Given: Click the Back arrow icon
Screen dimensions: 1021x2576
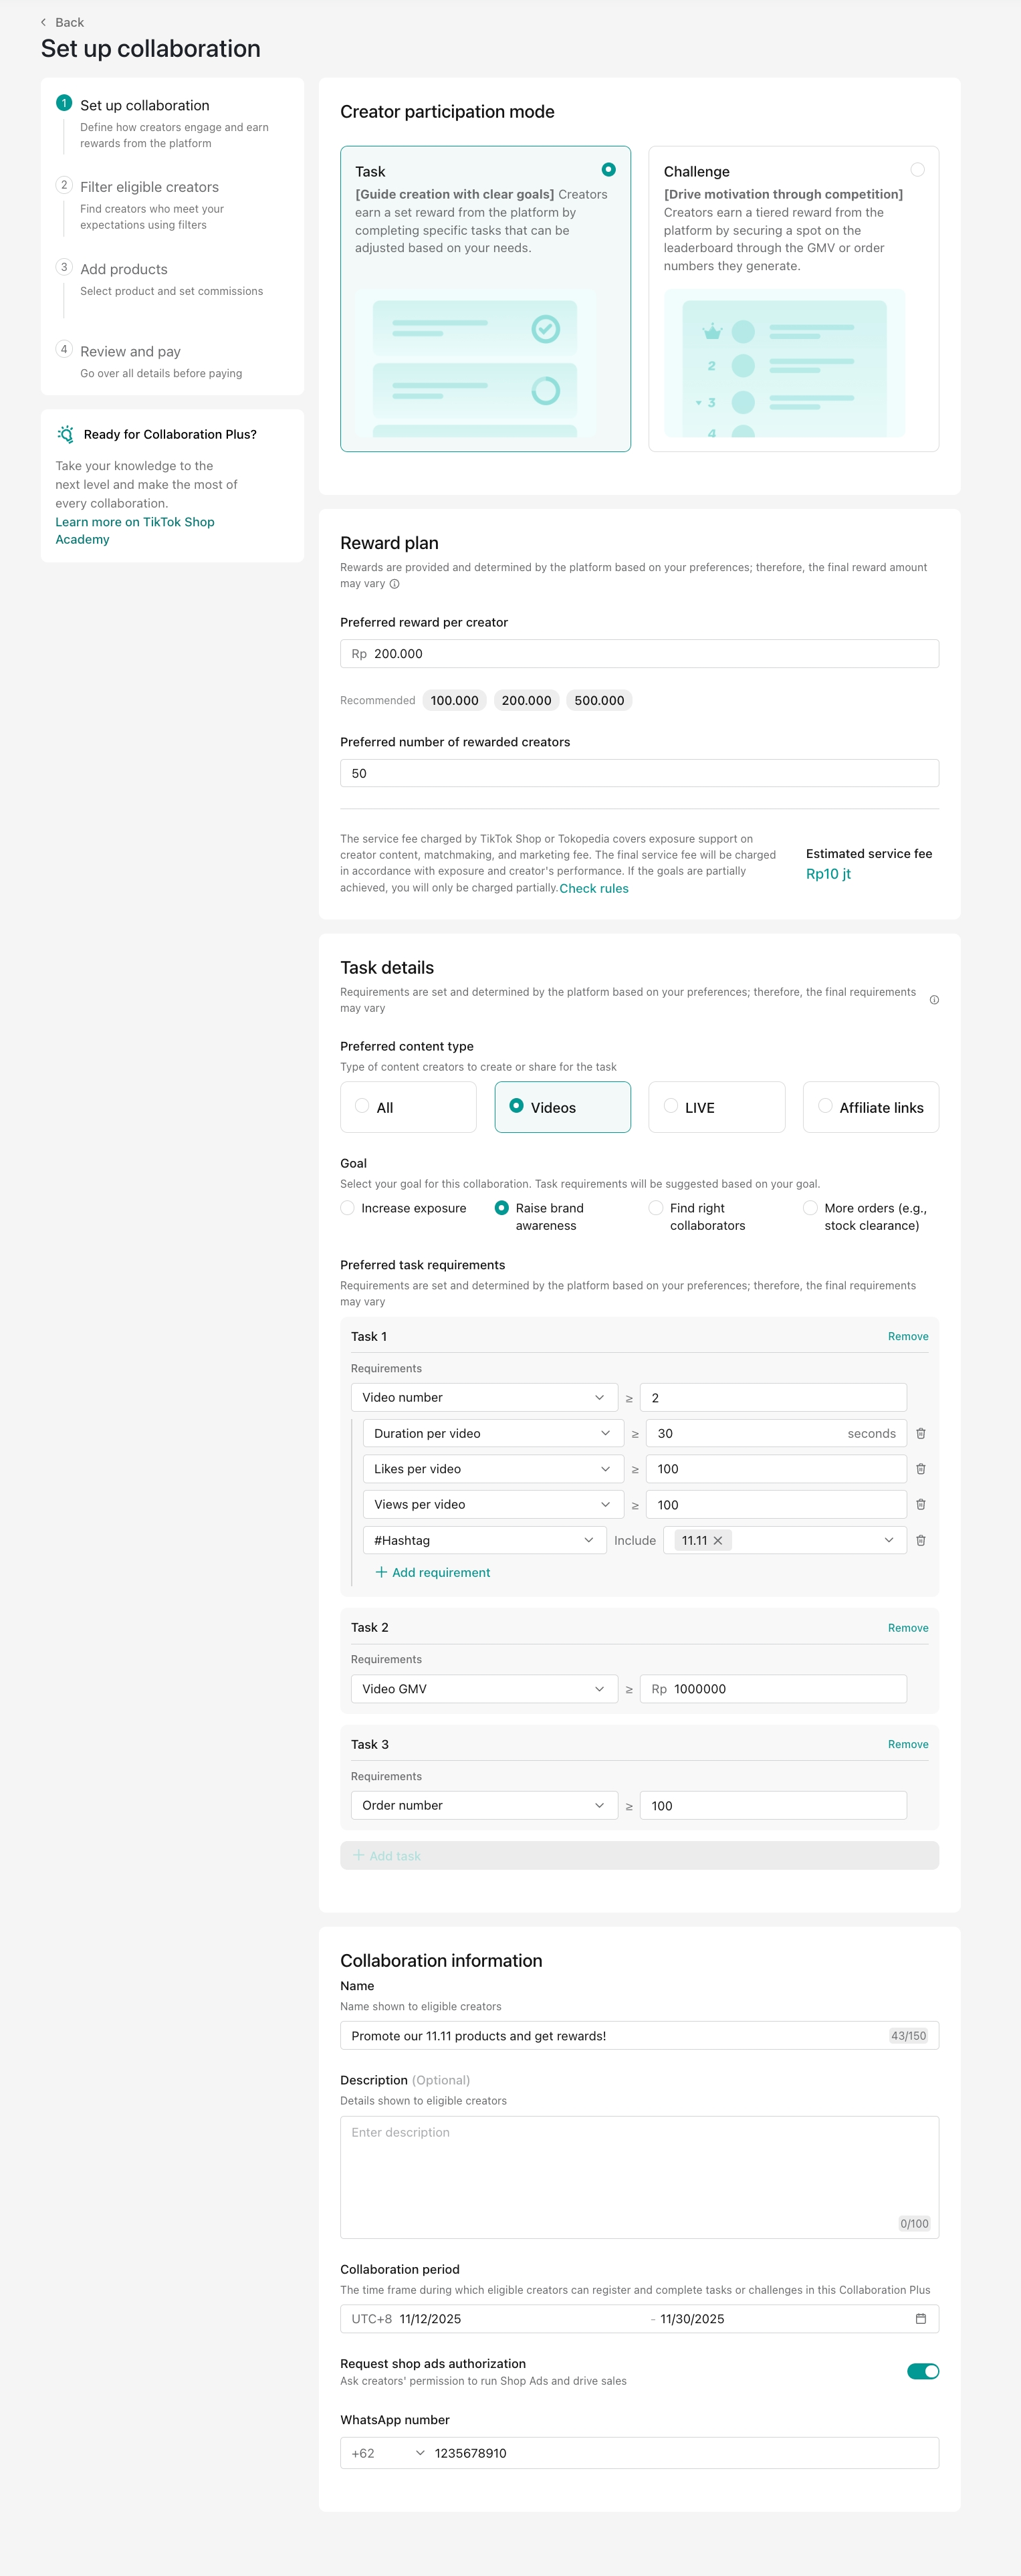Looking at the screenshot, I should 43,22.
